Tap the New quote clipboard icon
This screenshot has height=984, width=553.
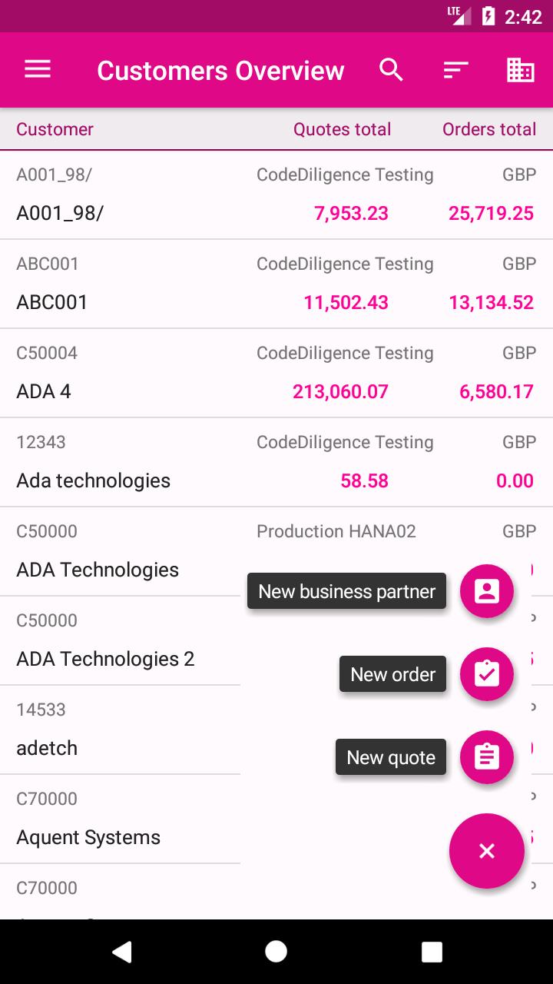tap(487, 757)
